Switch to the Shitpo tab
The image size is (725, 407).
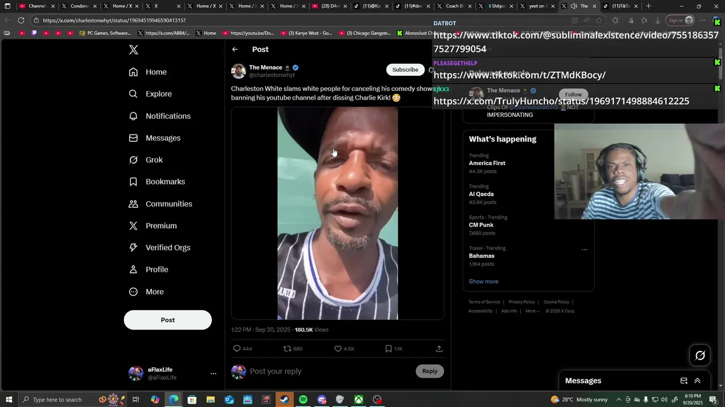click(x=497, y=6)
